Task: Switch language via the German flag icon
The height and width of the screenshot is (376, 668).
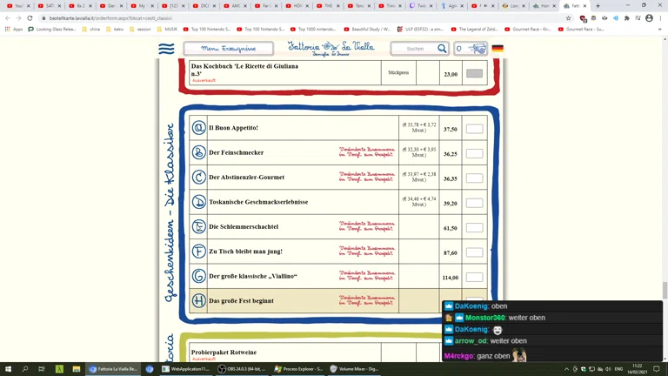Action: (x=498, y=49)
